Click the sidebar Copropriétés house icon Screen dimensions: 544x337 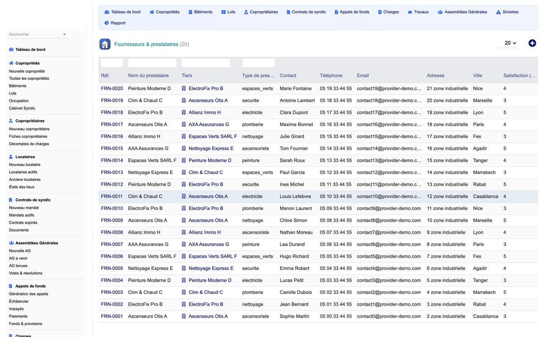click(x=11, y=63)
